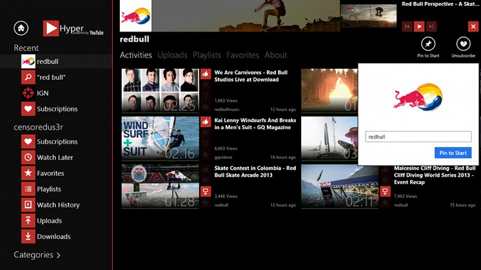
Task: Click the 7,963 Views count
Action: [x=405, y=196]
